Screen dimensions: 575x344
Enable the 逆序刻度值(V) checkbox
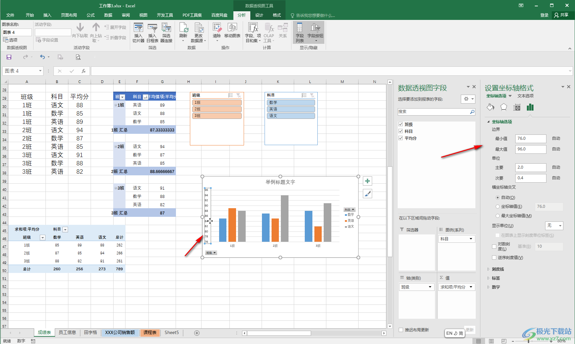(494, 258)
